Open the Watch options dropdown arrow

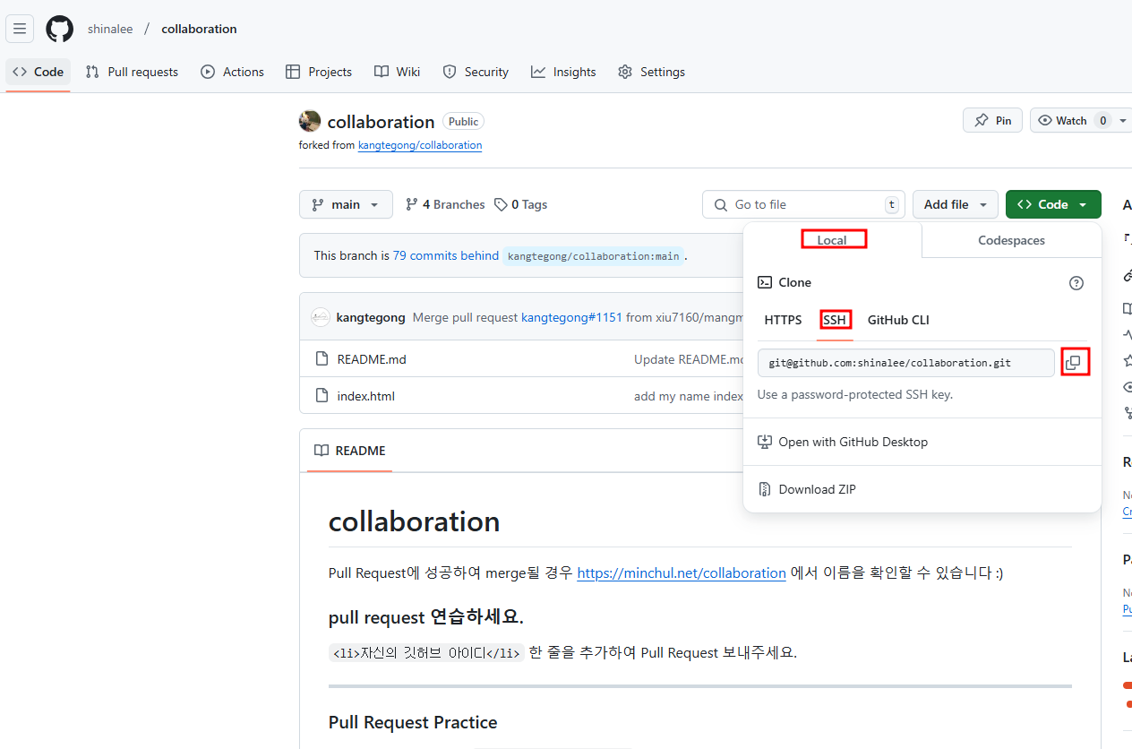(x=1123, y=120)
